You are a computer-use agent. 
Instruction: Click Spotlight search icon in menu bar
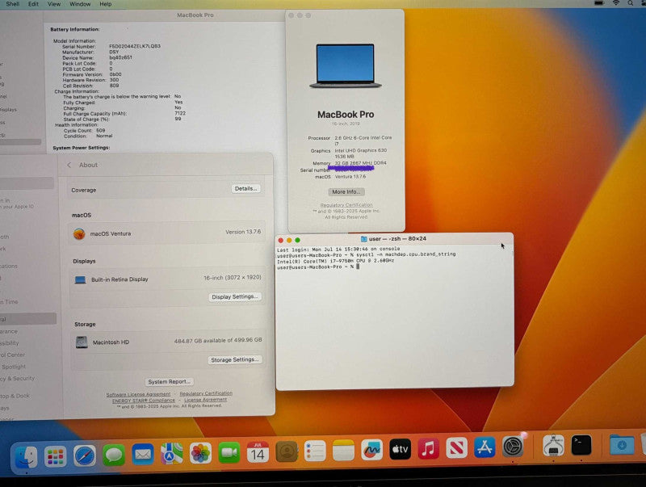pyautogui.click(x=631, y=3)
